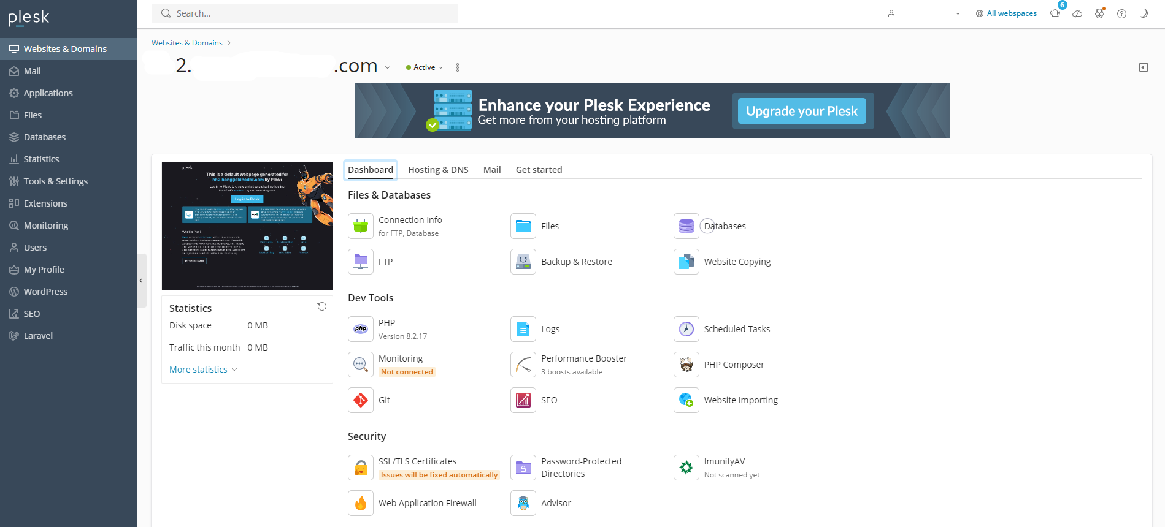Open WordPress in the sidebar
The width and height of the screenshot is (1165, 527).
coord(68,292)
